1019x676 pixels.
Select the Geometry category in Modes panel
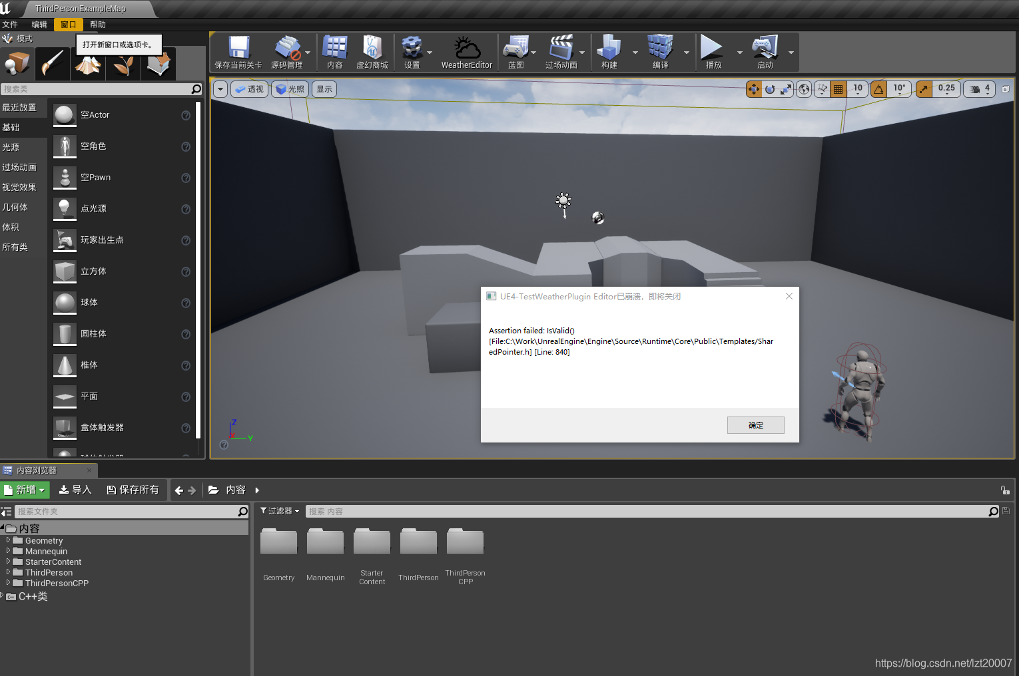pyautogui.click(x=23, y=207)
